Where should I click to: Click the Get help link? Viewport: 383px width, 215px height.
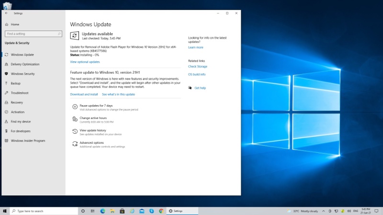[200, 88]
